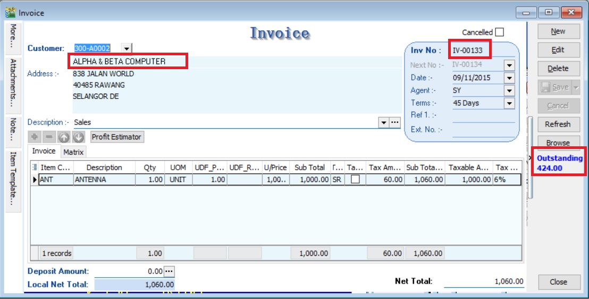Click the Delete button
Viewport: 589px width, 299px height.
pos(559,69)
